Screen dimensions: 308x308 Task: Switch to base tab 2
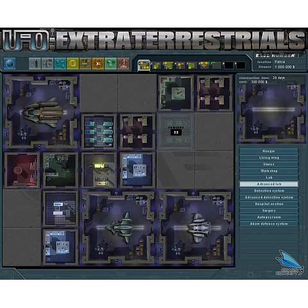pos(156,65)
